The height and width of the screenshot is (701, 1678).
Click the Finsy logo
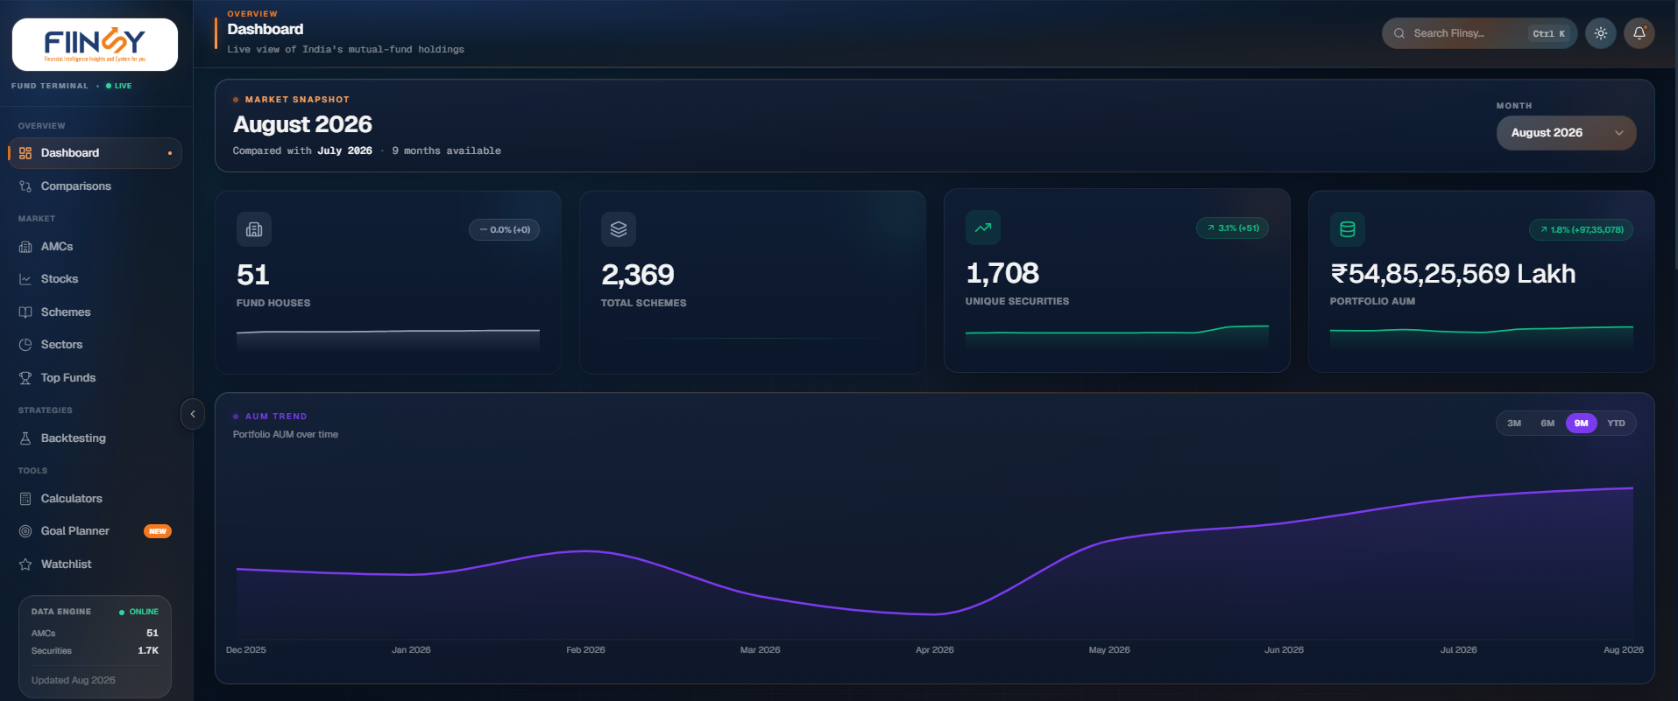pos(95,45)
